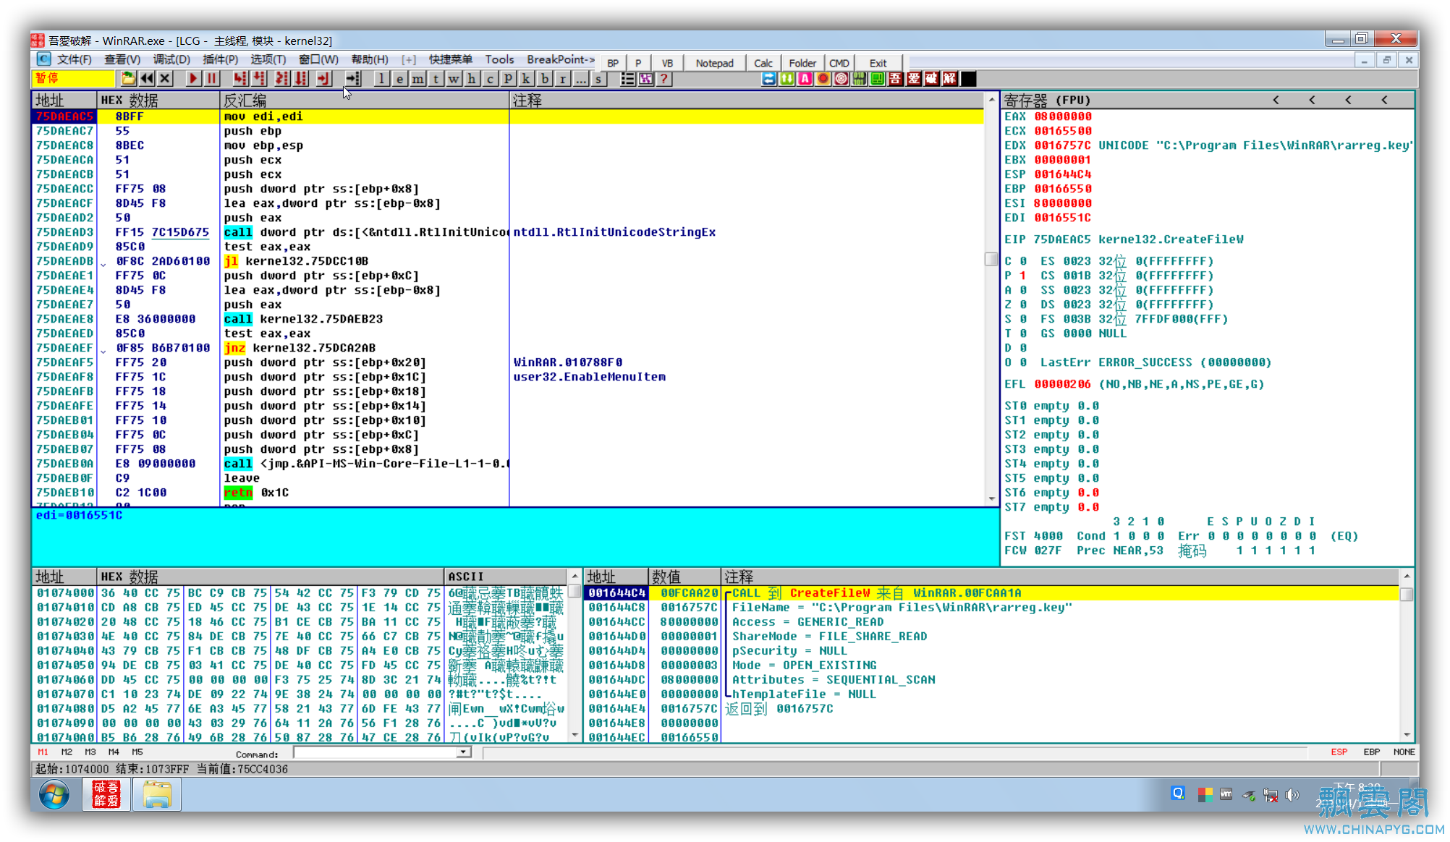Open the 选项(T) menu
The height and width of the screenshot is (842, 1450).
pos(268,59)
